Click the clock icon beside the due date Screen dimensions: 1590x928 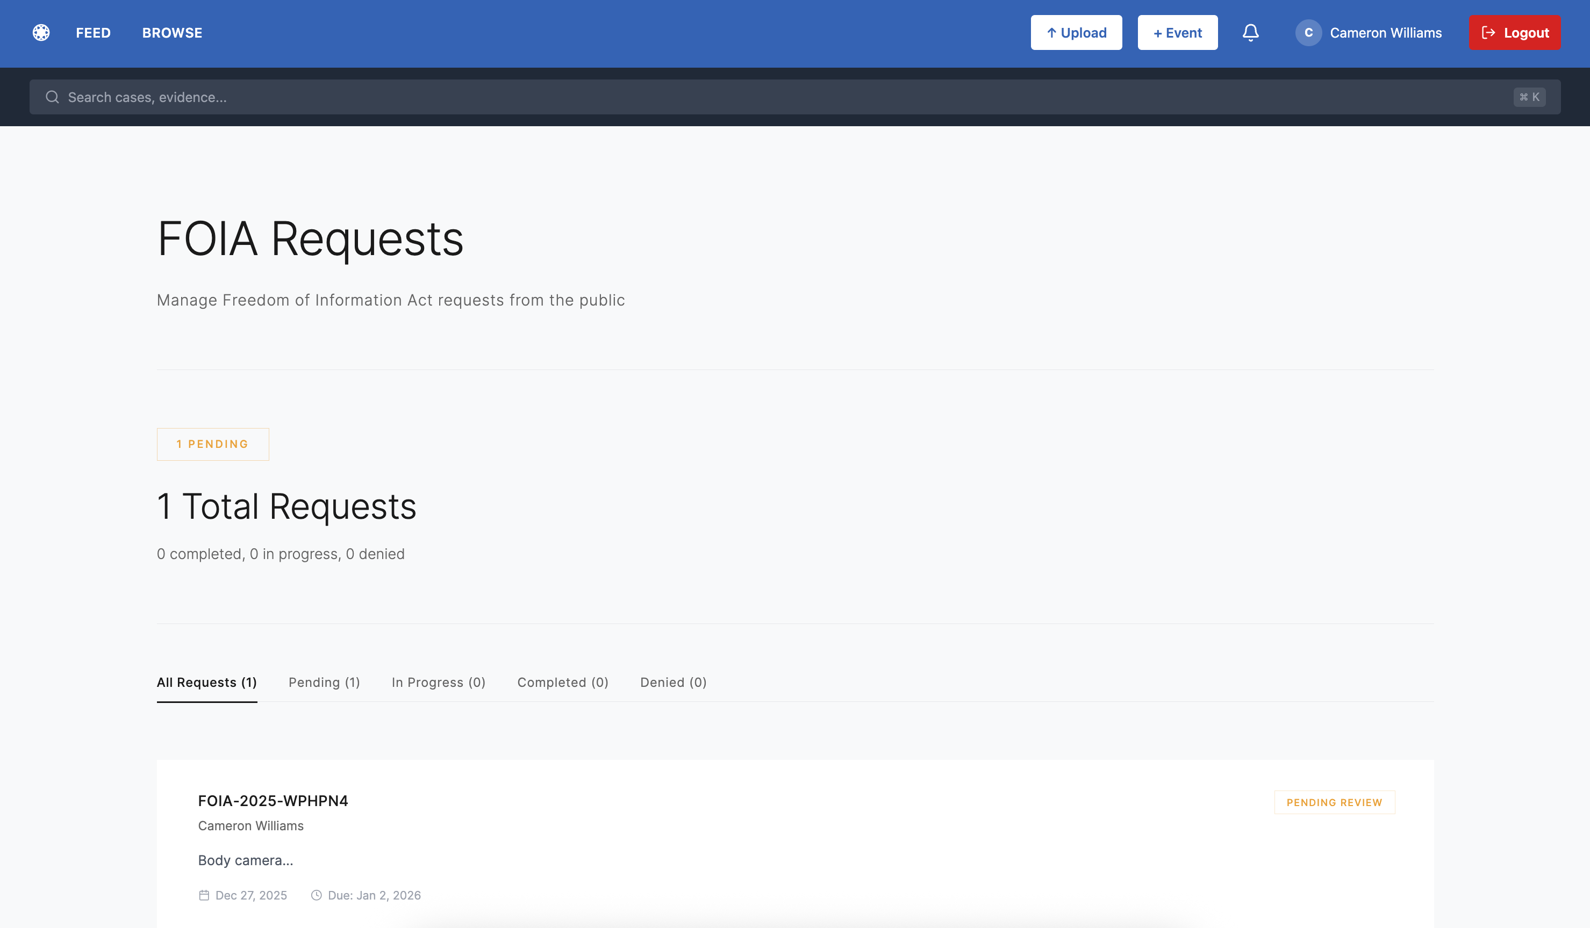(x=316, y=895)
